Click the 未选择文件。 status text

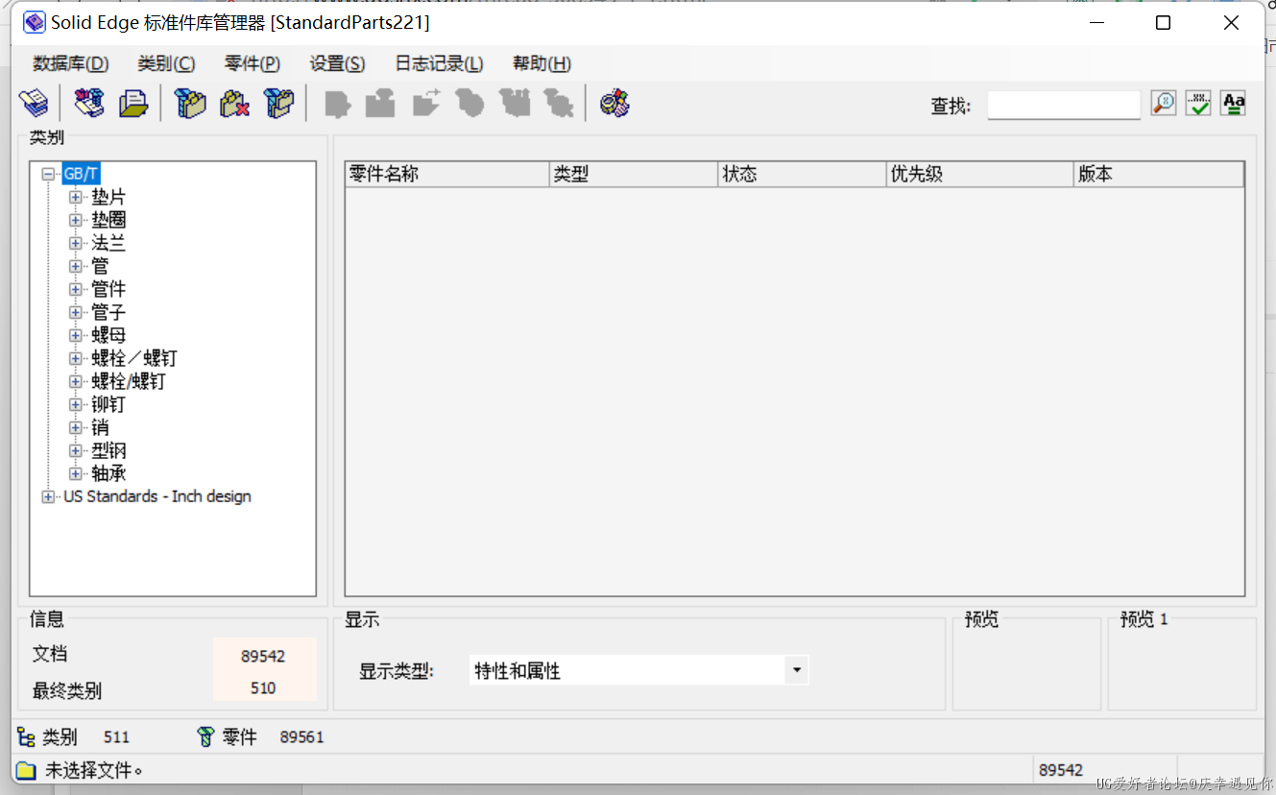click(94, 770)
